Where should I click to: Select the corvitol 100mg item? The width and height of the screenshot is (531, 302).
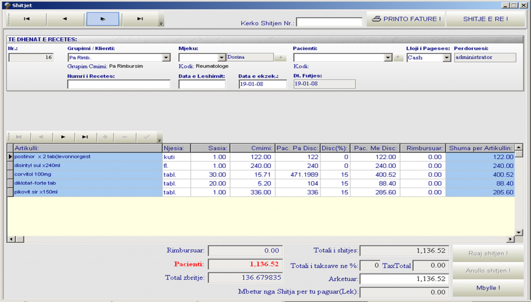coord(88,175)
